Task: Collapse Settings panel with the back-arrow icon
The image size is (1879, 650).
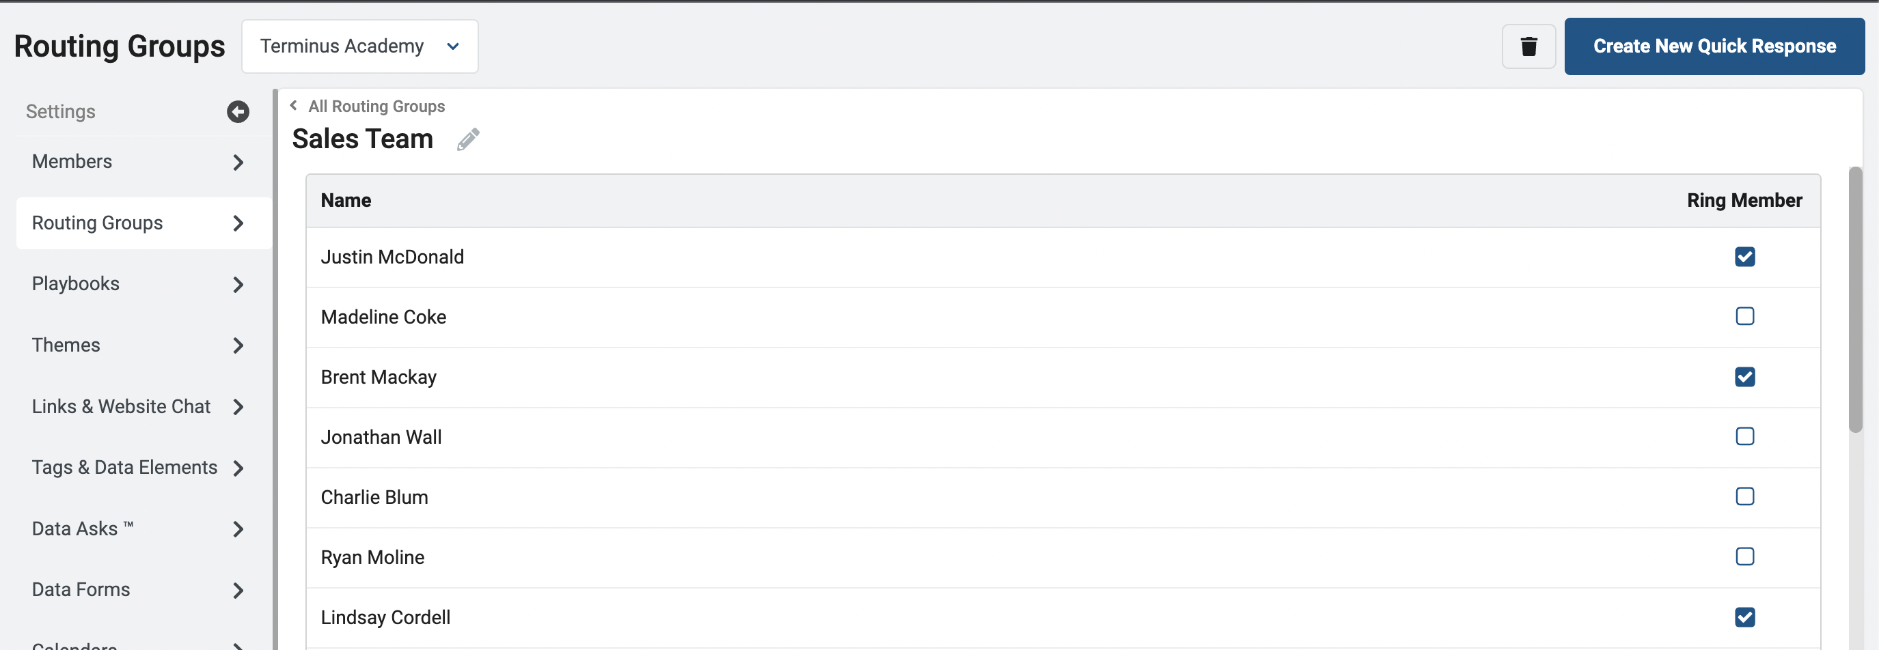Action: coord(238,111)
